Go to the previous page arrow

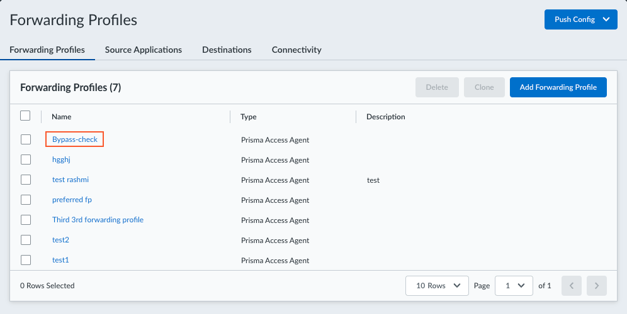coord(572,286)
